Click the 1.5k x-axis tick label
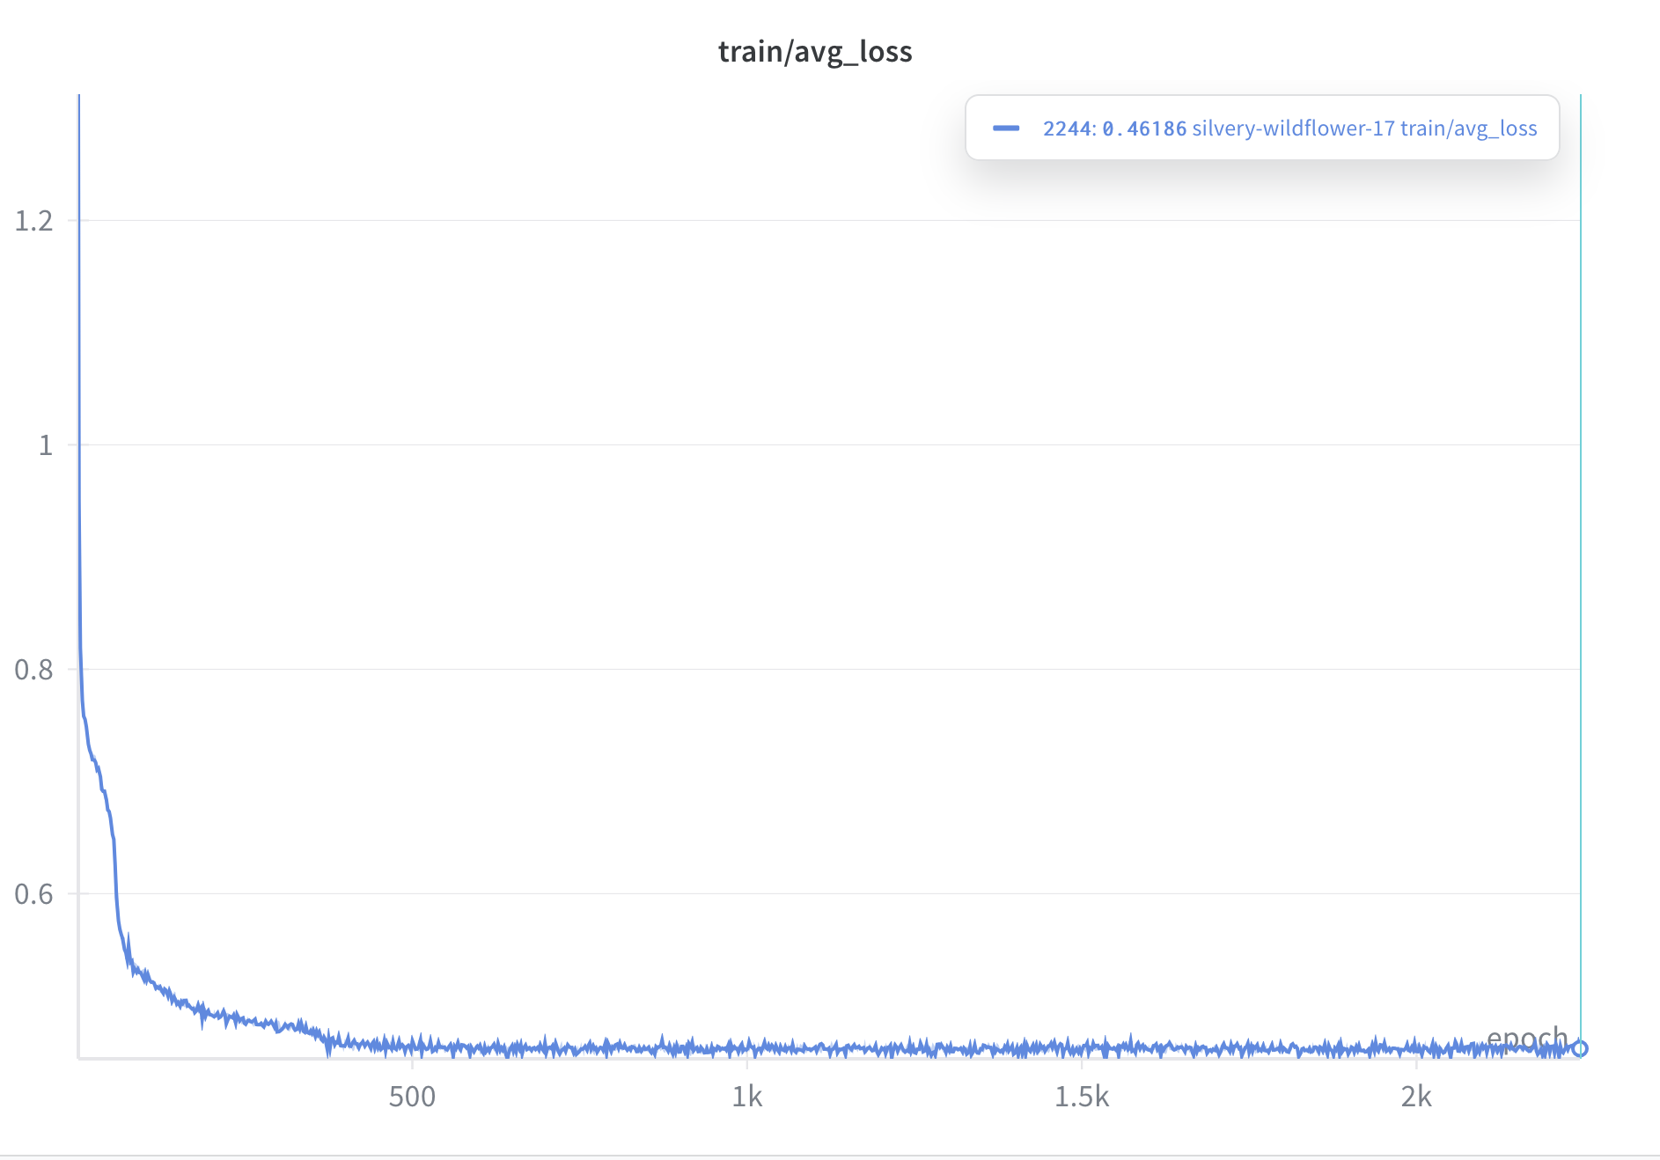 pyautogui.click(x=1082, y=1097)
